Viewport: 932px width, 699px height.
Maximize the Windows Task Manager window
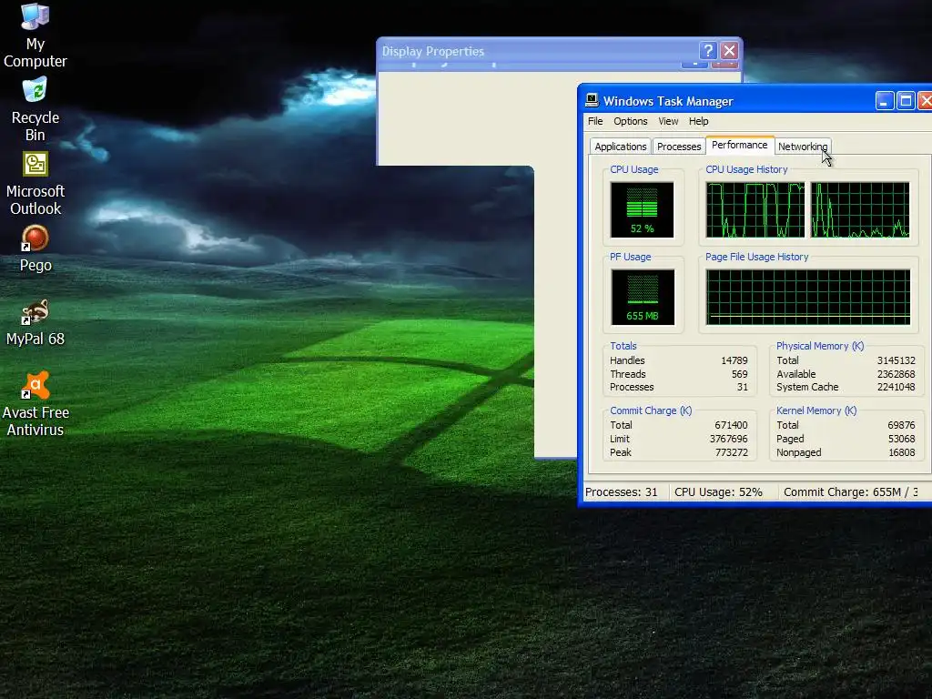(x=906, y=100)
